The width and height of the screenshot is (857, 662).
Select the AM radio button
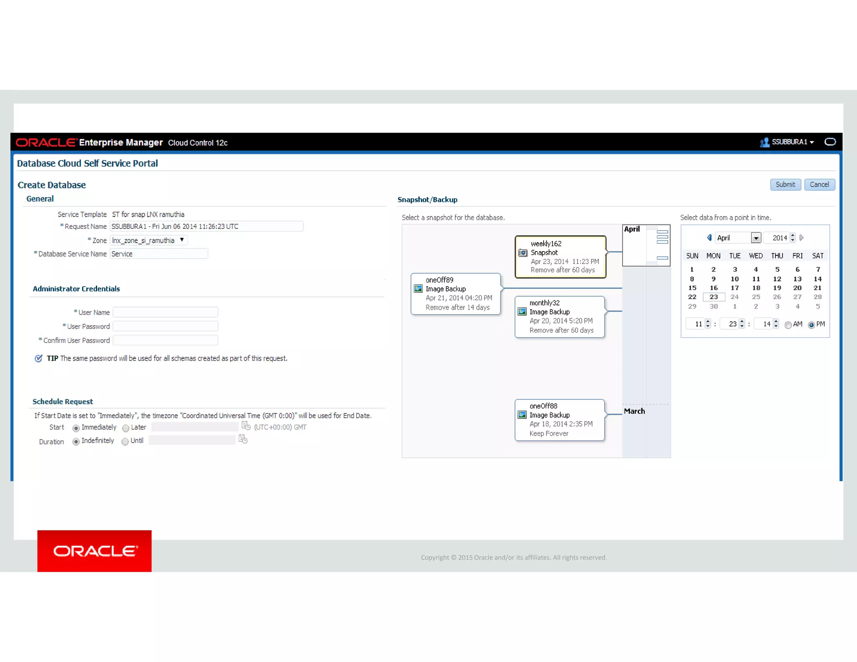[788, 325]
